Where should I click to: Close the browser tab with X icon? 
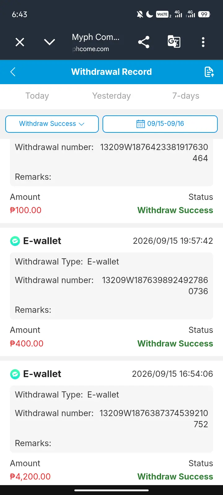(20, 42)
